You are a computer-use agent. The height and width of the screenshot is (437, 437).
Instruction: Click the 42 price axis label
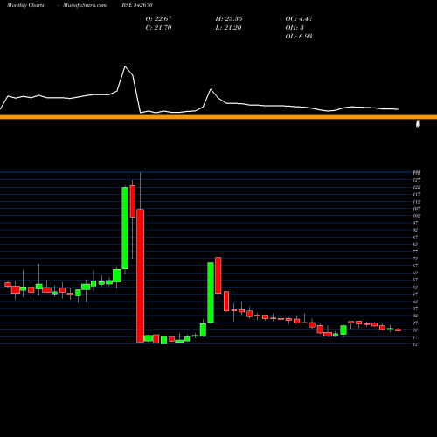tap(415, 302)
